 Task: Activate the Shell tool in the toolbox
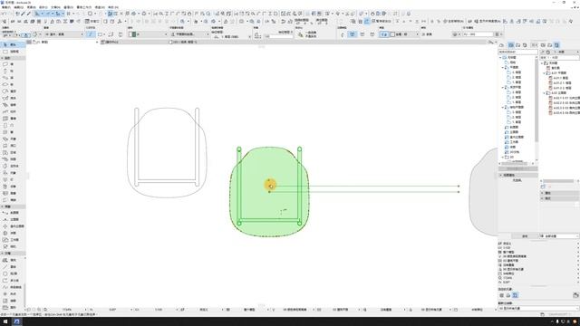click(x=13, y=98)
